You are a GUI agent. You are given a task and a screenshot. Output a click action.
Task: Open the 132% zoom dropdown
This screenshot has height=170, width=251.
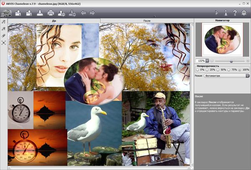(207, 61)
